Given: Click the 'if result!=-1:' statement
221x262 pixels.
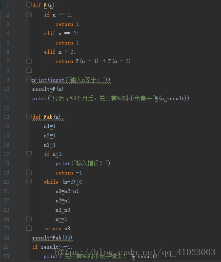Looking at the screenshot, I should 52,247.
